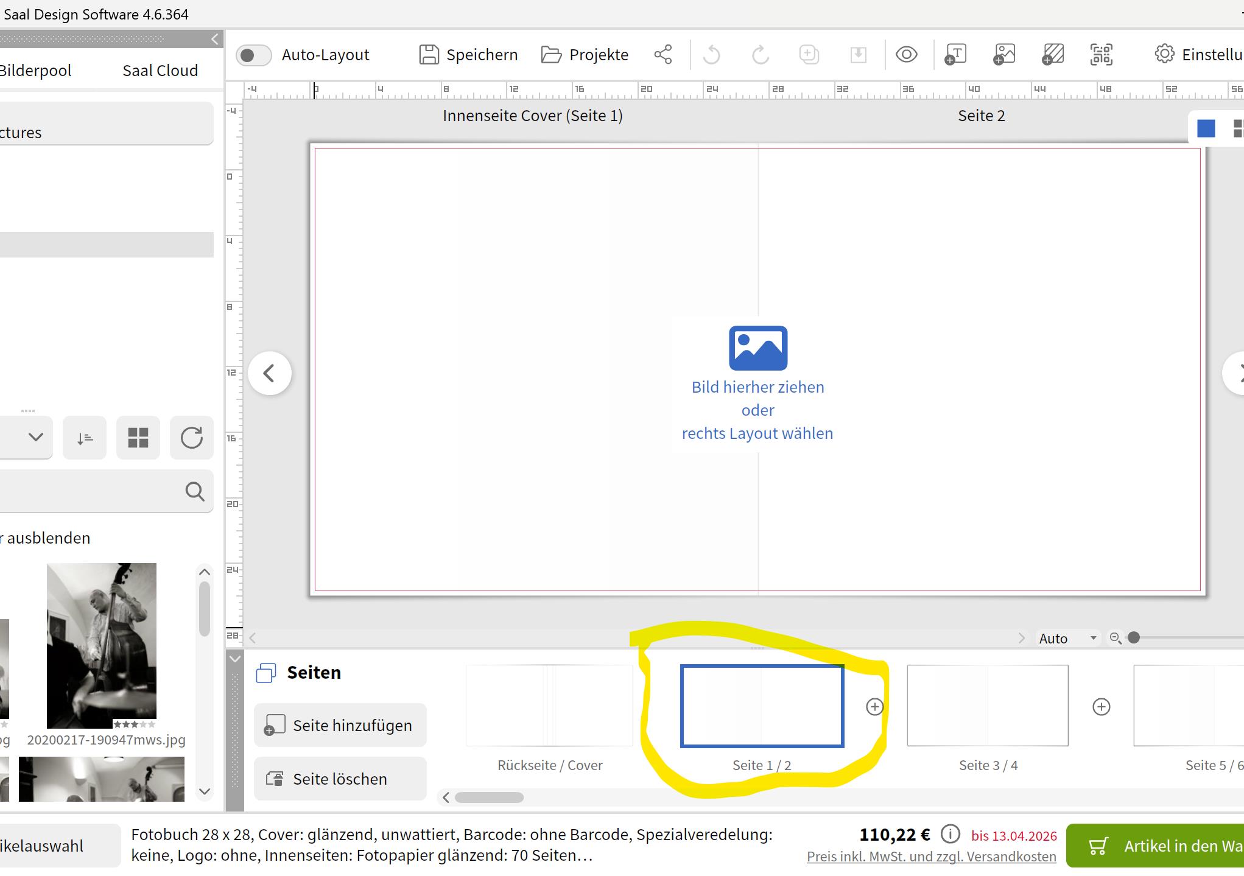This screenshot has height=876, width=1244.
Task: Click the add background icon in toolbar
Action: tap(1053, 55)
